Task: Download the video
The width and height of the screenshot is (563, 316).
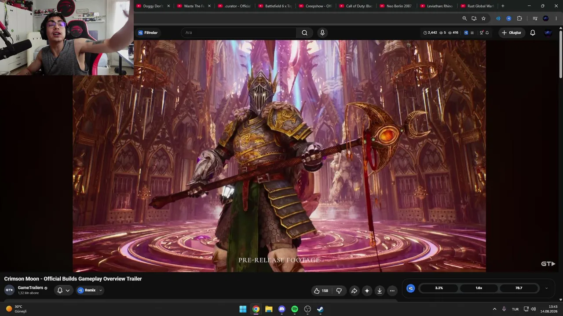Action: (x=380, y=291)
